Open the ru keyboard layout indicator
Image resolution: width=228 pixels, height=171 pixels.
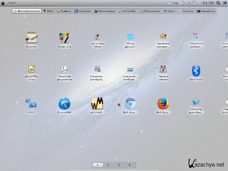(x=176, y=3)
